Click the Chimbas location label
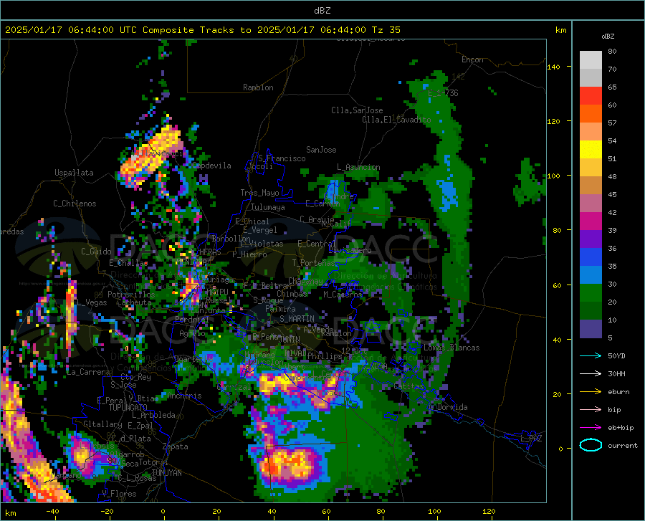 (292, 294)
